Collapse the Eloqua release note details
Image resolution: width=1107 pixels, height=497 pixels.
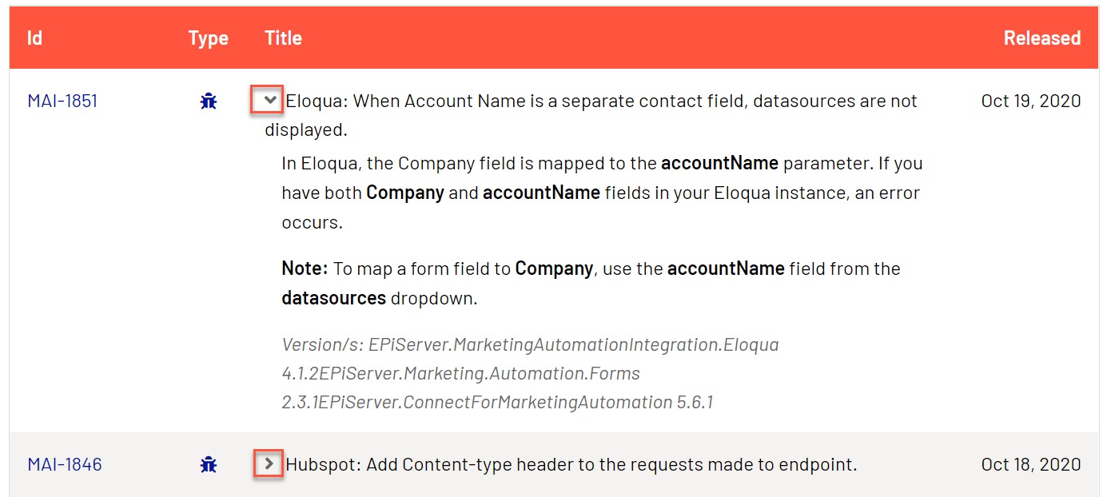(x=270, y=101)
